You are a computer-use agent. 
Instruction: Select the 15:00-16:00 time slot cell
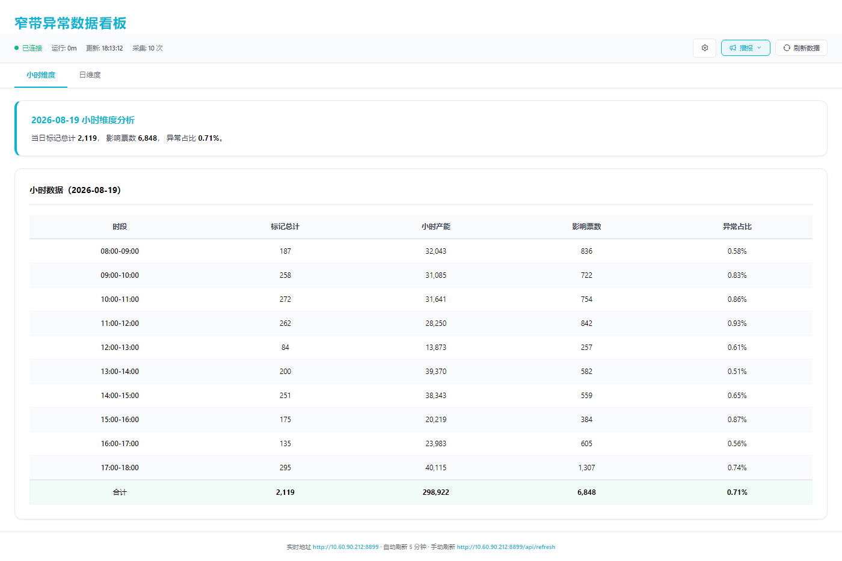(120, 420)
